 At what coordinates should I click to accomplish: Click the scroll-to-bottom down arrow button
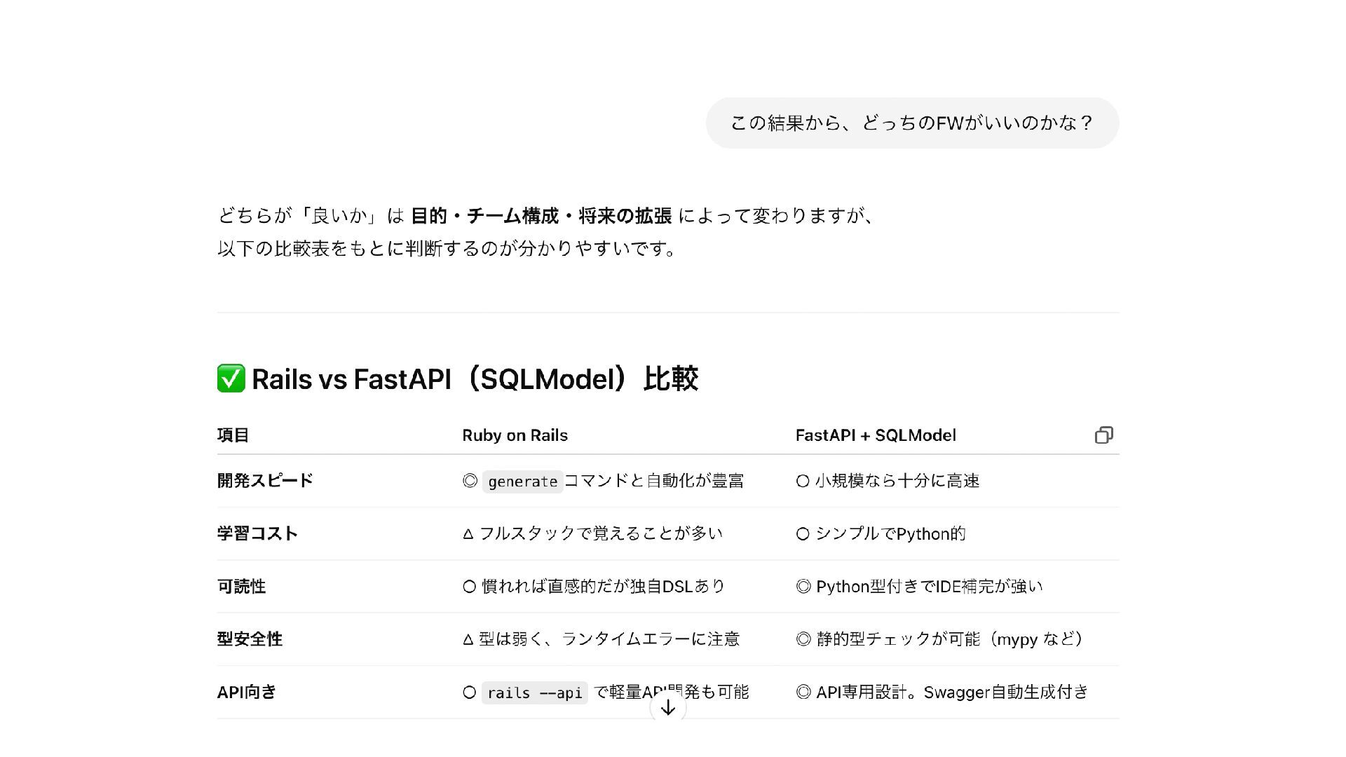tap(667, 707)
